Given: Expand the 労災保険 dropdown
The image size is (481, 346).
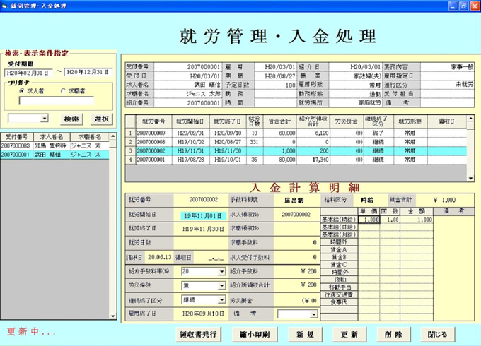Looking at the screenshot, I should point(222,285).
